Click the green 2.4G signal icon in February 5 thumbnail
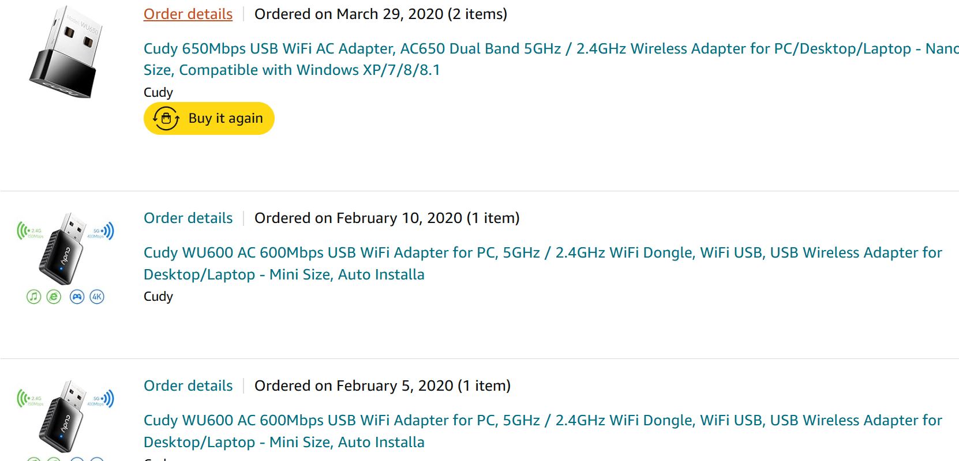 click(x=30, y=399)
